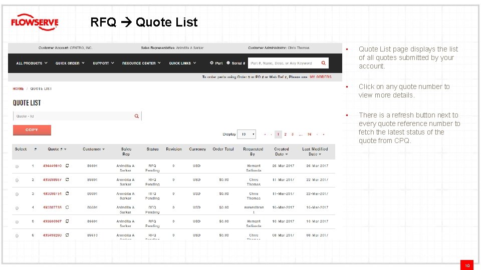The width and height of the screenshot is (481, 270).
Task: Refresh status of quote 493608667
Action: [x=67, y=179]
